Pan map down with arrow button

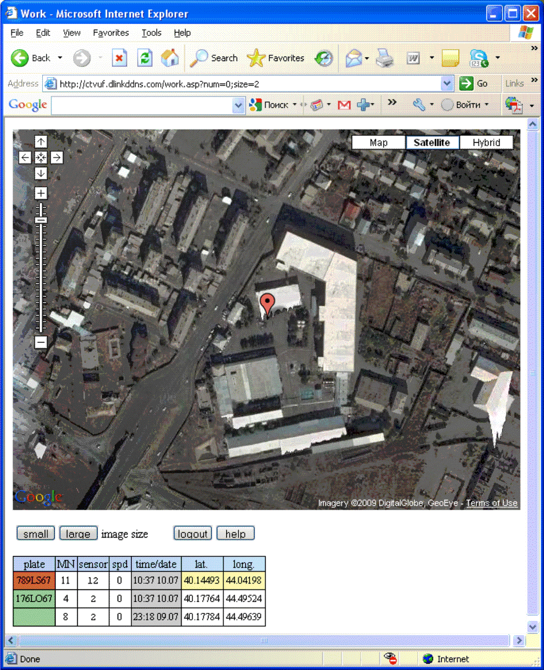[x=41, y=173]
